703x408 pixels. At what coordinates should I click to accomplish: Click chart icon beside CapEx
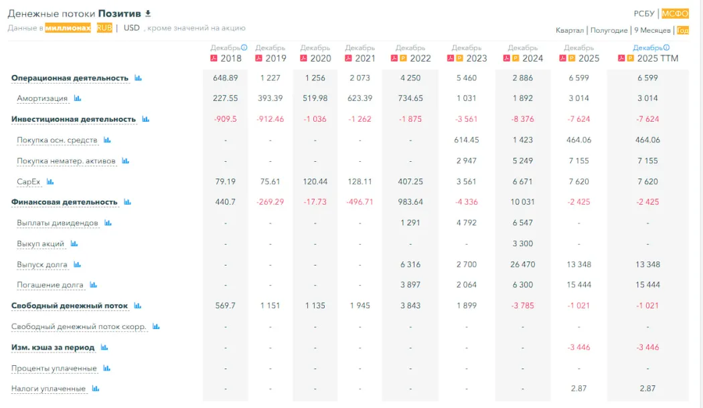tap(50, 182)
